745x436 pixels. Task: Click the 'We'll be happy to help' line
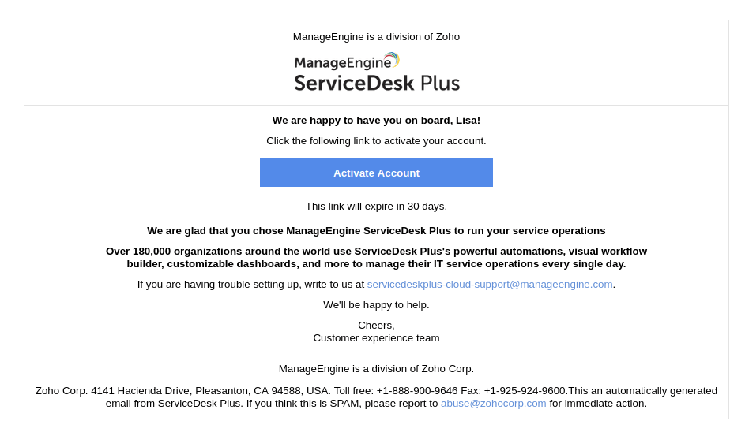click(x=376, y=304)
